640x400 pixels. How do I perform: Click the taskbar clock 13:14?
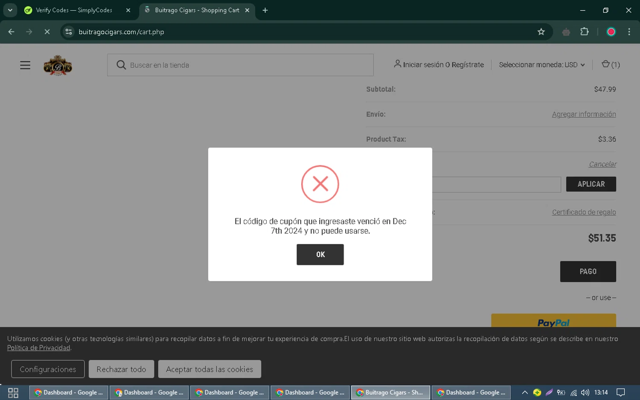coord(601,392)
